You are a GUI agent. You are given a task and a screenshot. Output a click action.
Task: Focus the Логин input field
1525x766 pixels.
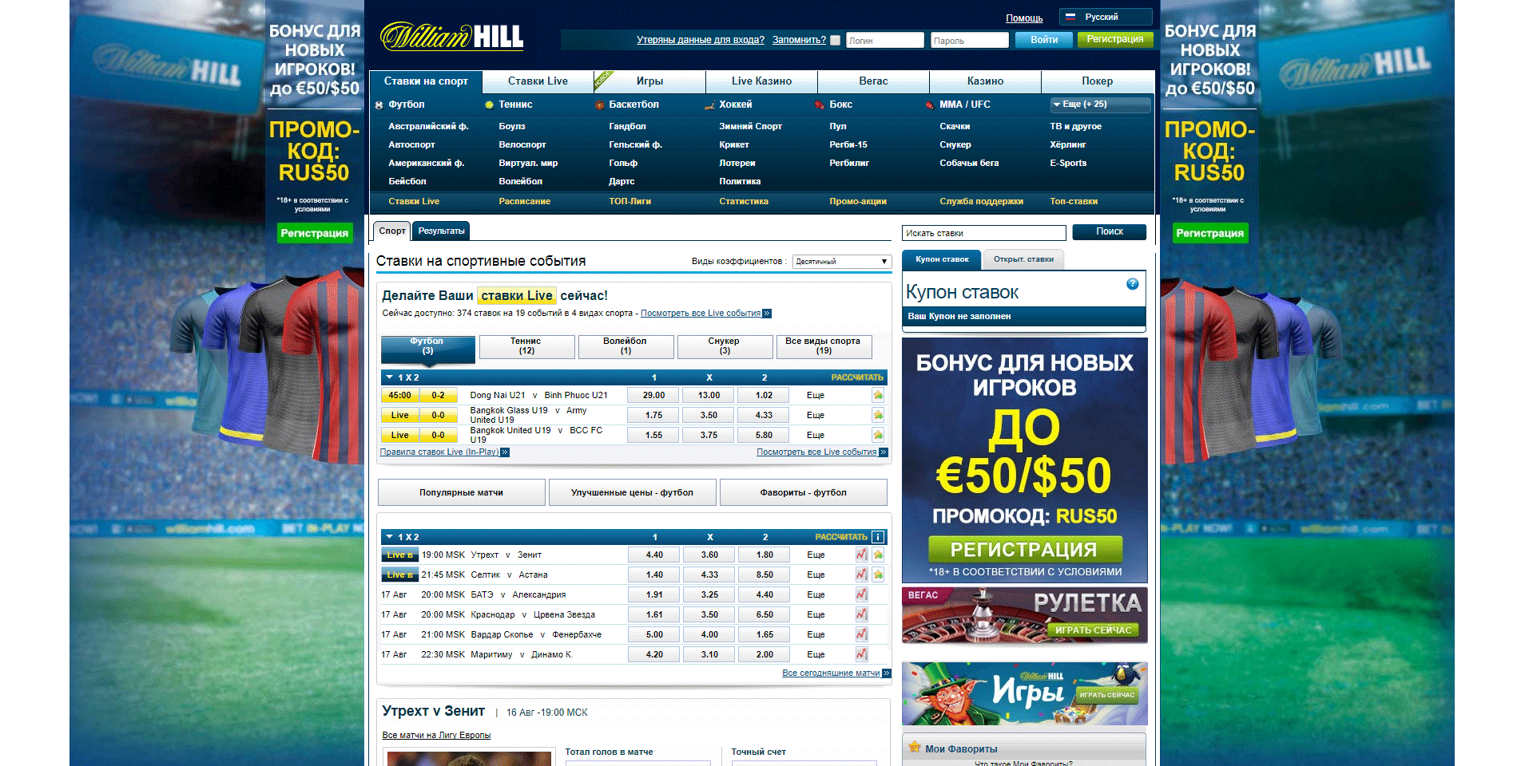tap(884, 40)
